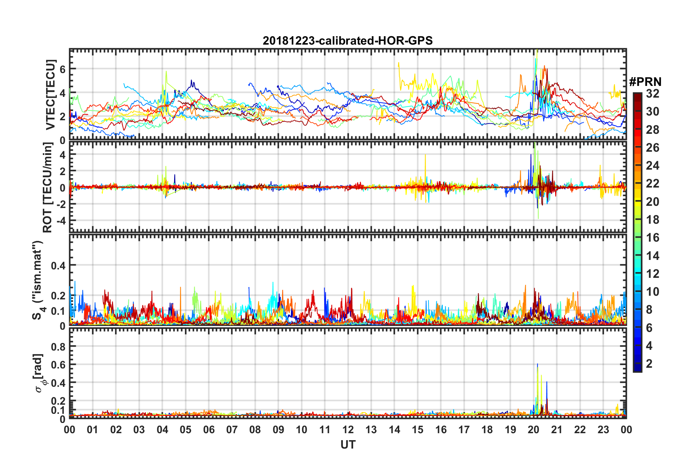Click x-axis tick label 16
This screenshot has width=696, height=465.
point(441,430)
